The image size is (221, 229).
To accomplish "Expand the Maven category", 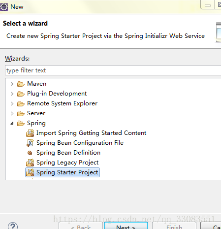I will point(12,84).
